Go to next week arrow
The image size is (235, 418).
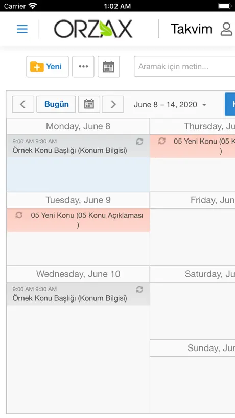(113, 104)
